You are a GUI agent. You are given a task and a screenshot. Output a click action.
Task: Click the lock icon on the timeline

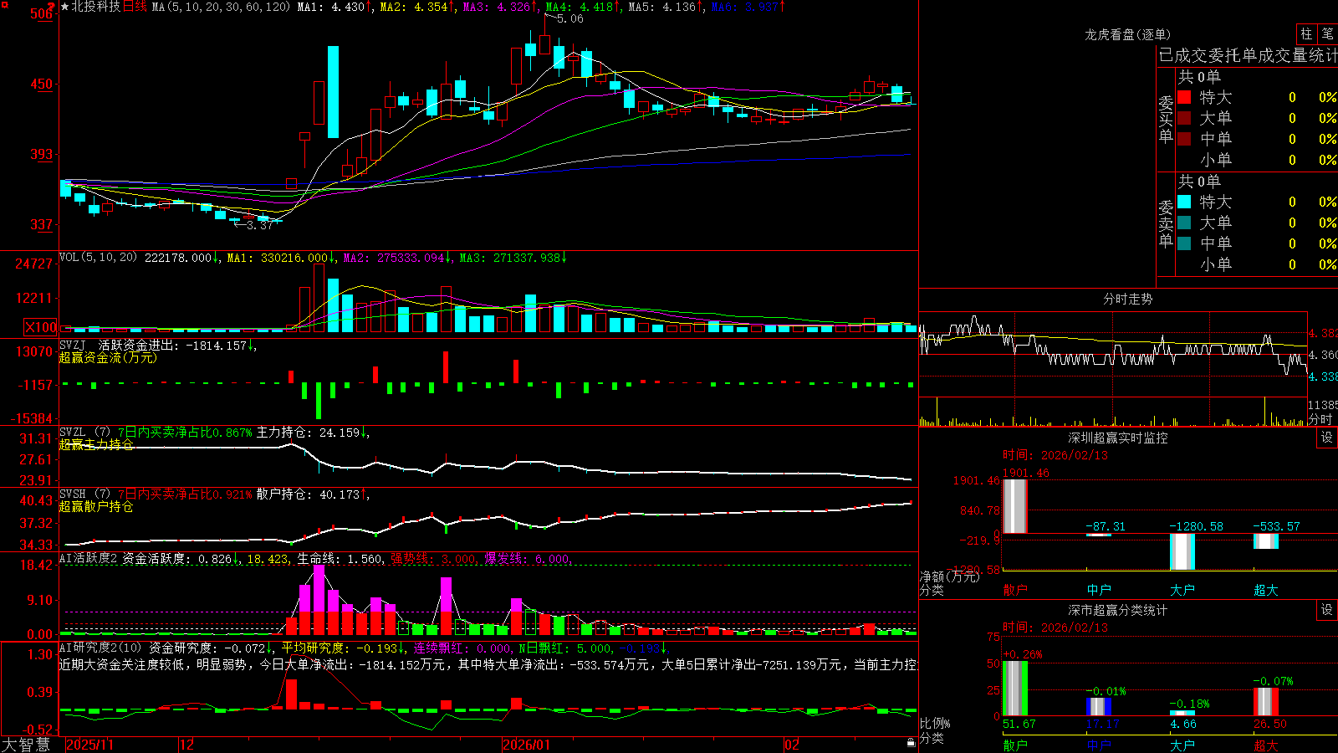[911, 743]
